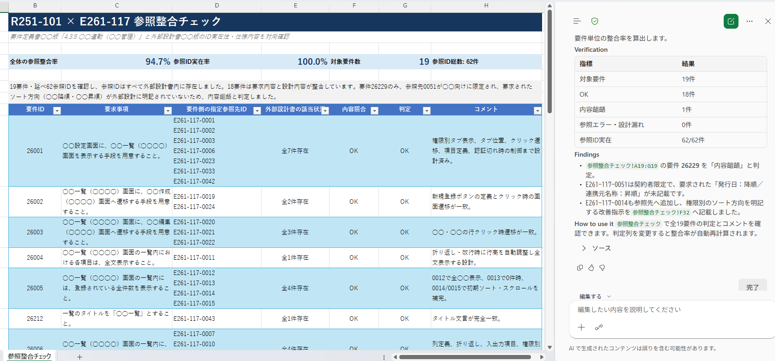Select reference ID cell E261-117-0043
This screenshot has width=775, height=361.
217,318
